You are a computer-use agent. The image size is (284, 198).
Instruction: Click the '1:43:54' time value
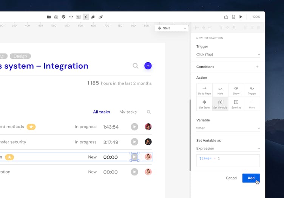(111, 127)
